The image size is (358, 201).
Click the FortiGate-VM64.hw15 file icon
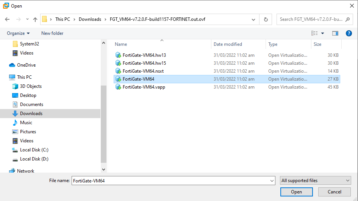coord(118,63)
